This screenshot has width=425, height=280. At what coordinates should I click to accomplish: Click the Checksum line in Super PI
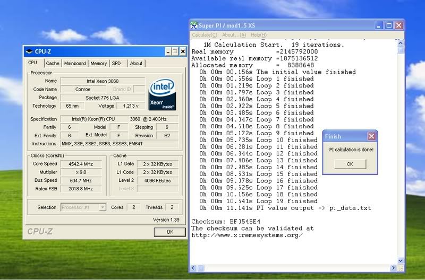226,222
